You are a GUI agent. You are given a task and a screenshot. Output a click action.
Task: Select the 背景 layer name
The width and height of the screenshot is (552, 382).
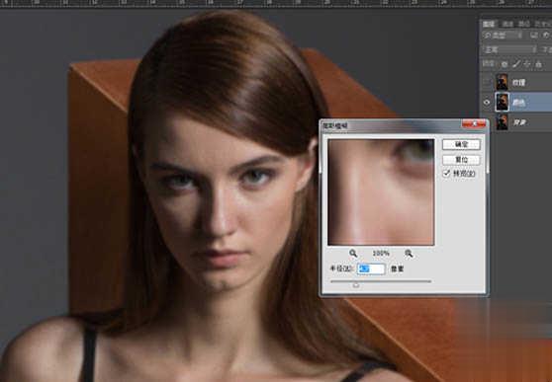519,122
